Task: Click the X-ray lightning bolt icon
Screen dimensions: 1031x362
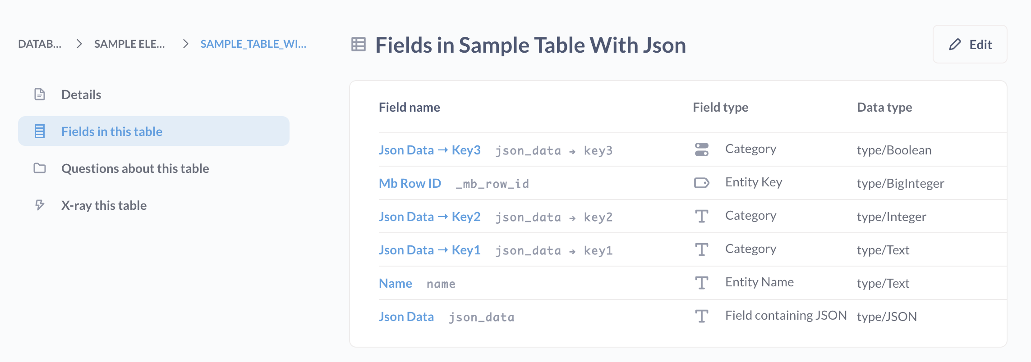Action: tap(40, 205)
